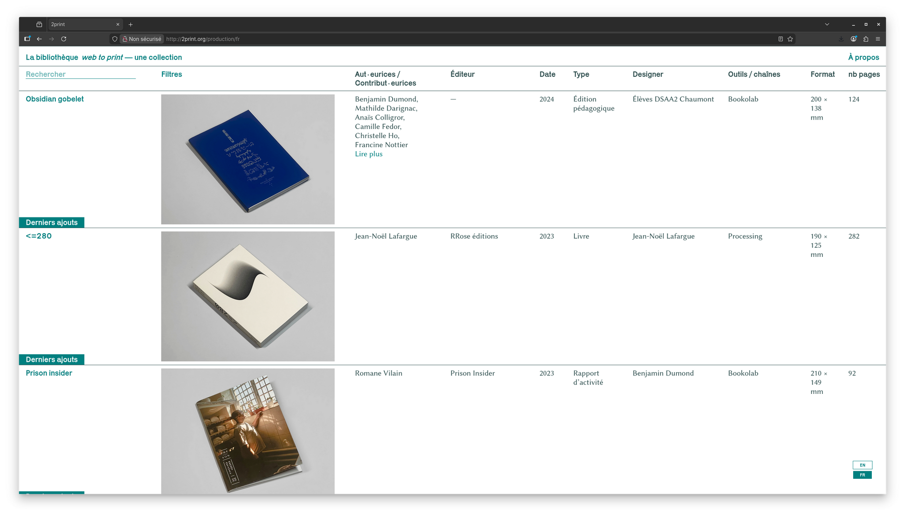
Task: Expand the list all tabs chevron
Action: coord(827,24)
